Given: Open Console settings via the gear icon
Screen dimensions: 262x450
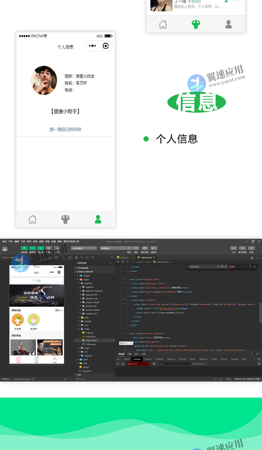Looking at the screenshot, I should tap(259, 364).
